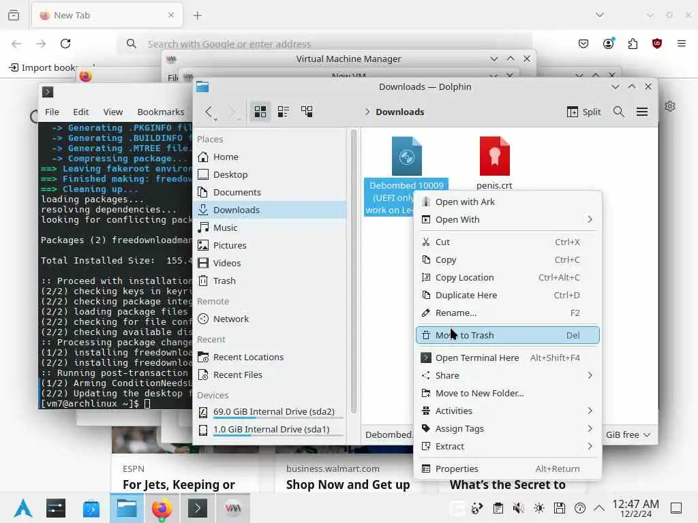Viewport: 698px width, 523px height.
Task: Choose Open Terminal Here
Action: 507,358
